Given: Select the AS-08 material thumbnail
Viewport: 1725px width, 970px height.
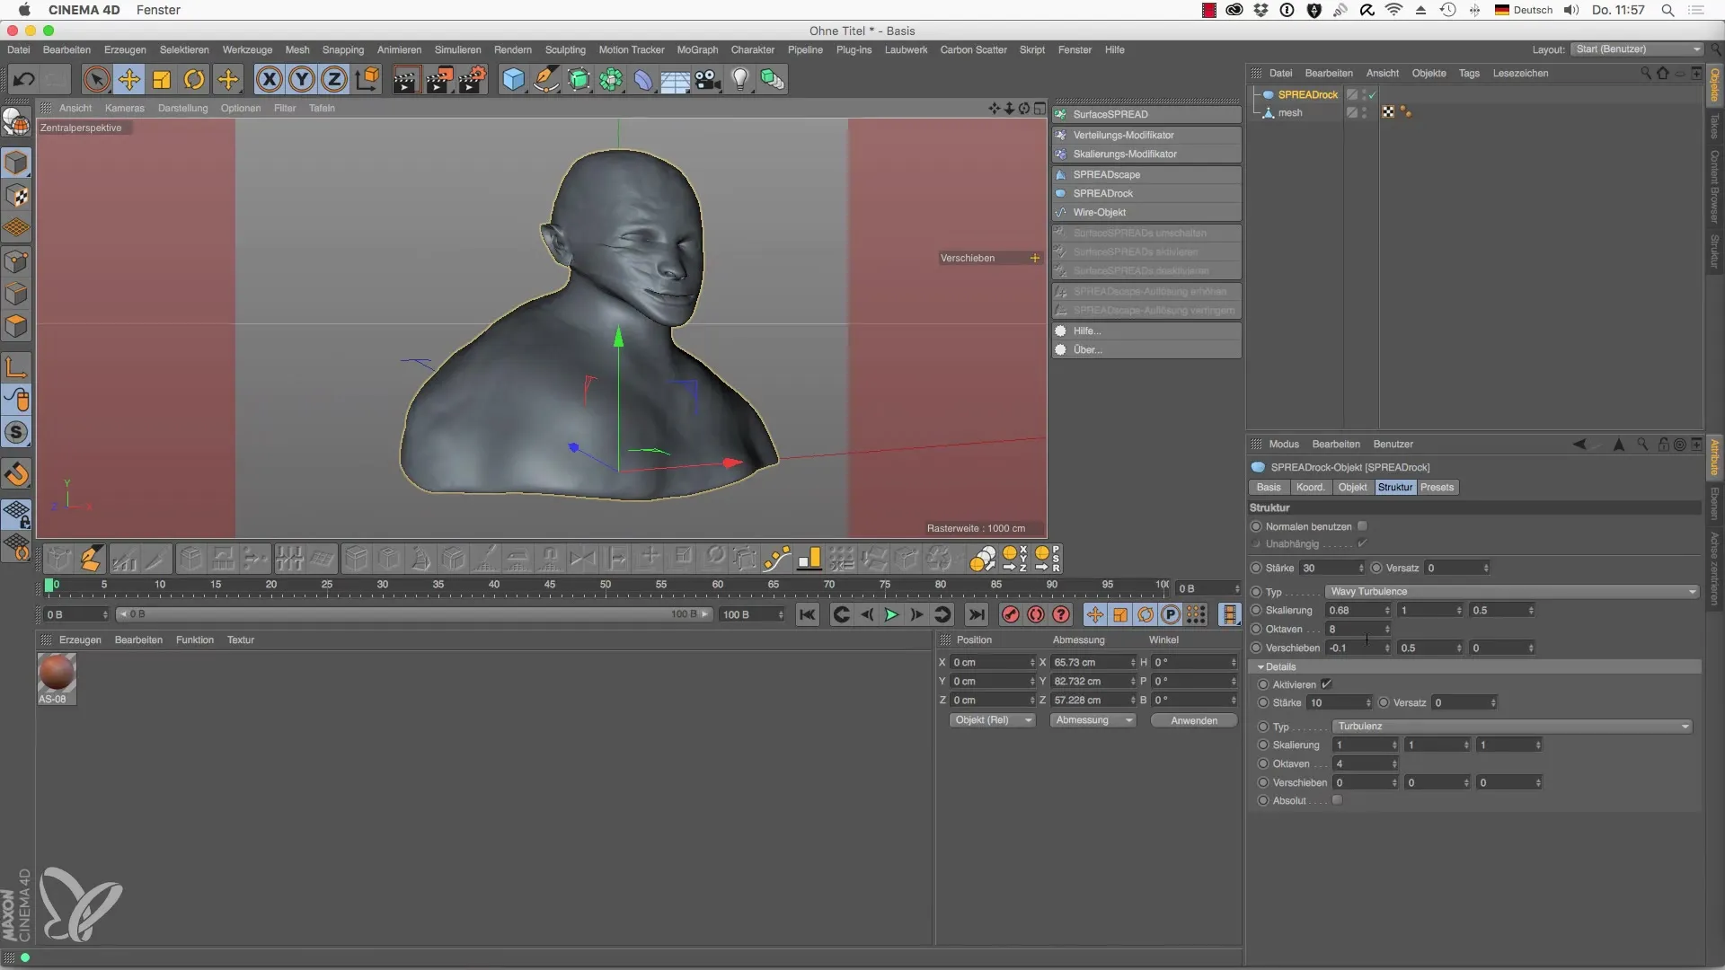Looking at the screenshot, I should click(x=57, y=674).
